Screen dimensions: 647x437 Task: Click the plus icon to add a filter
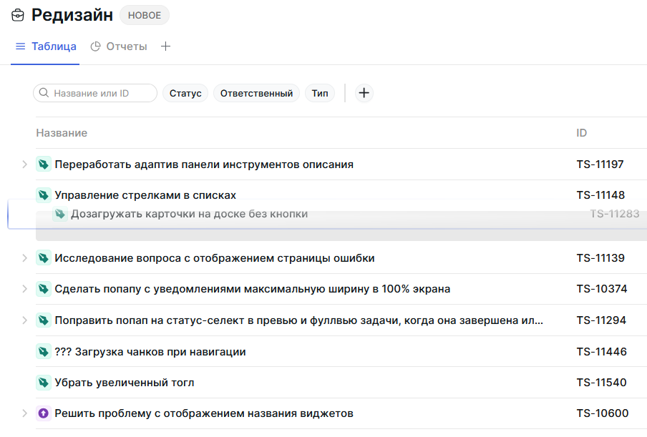pos(364,93)
